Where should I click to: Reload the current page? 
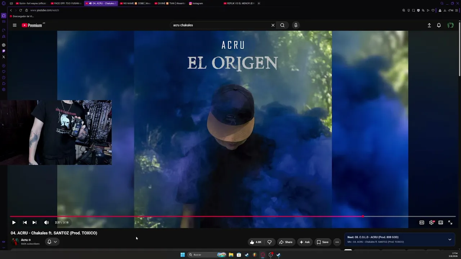click(21, 10)
